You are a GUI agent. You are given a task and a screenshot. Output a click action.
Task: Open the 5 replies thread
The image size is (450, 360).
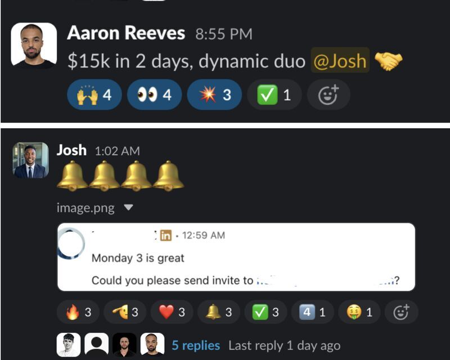(x=196, y=345)
